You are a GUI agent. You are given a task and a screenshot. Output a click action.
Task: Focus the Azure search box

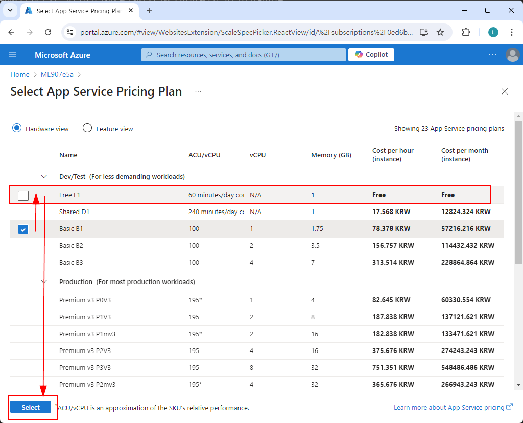pyautogui.click(x=244, y=55)
